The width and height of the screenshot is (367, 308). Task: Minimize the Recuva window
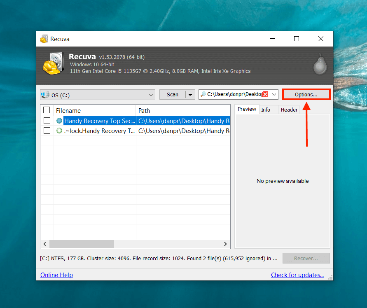(x=273, y=39)
